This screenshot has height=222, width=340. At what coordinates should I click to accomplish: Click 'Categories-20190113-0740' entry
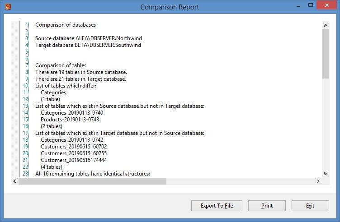72,113
